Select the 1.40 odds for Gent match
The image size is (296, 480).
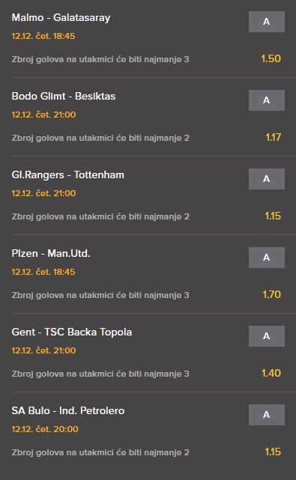pos(271,374)
